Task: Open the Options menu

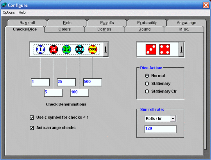Action: tap(9, 12)
